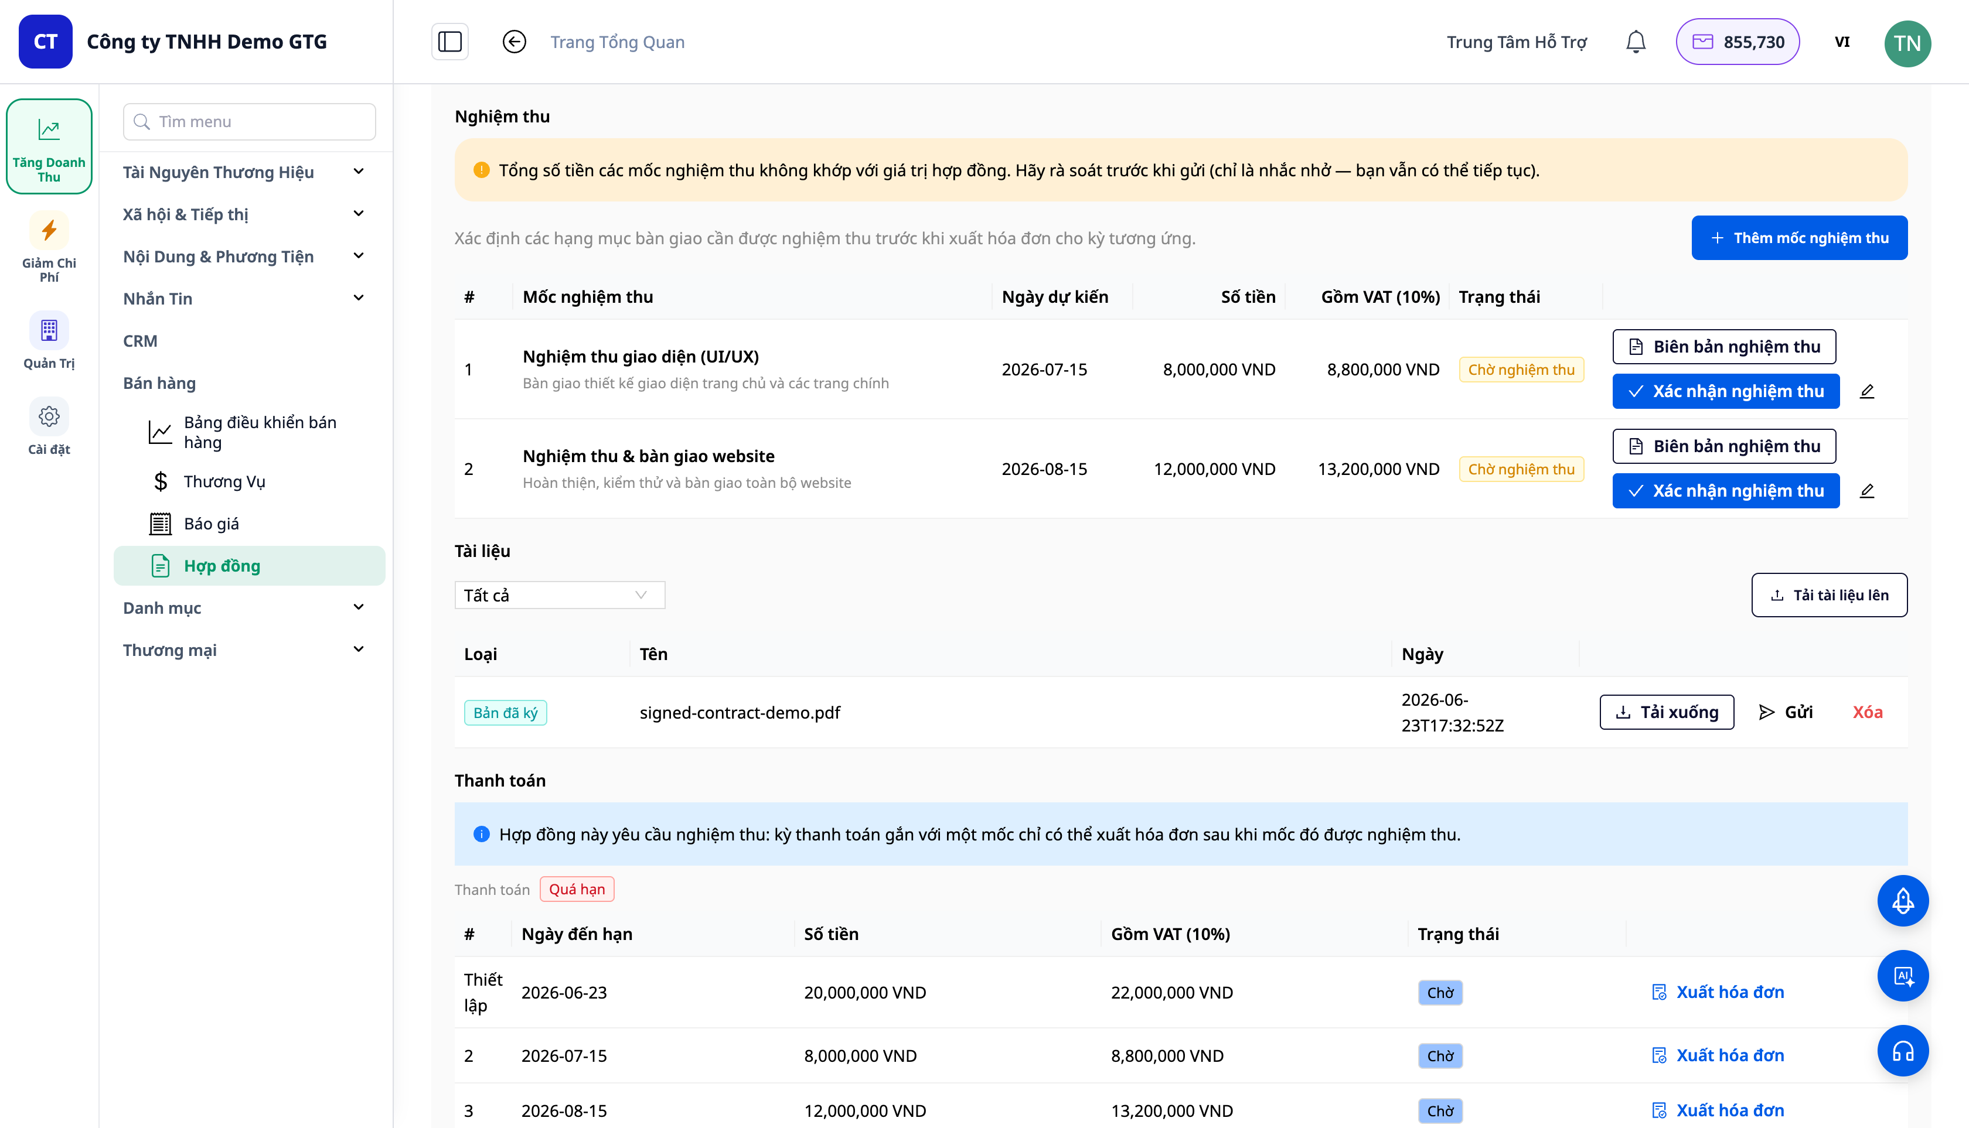
Task: Expand Nội Dung & Phương Tiện menu
Action: 244,257
